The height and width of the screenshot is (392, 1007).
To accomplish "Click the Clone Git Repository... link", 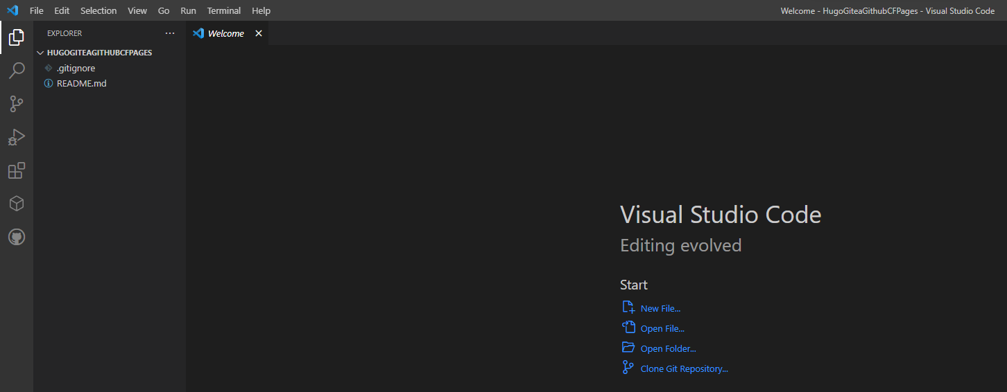I will pyautogui.click(x=684, y=368).
